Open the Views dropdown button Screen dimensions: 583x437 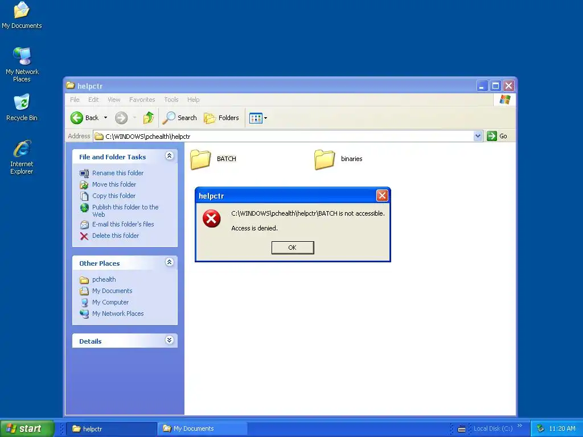pyautogui.click(x=258, y=118)
